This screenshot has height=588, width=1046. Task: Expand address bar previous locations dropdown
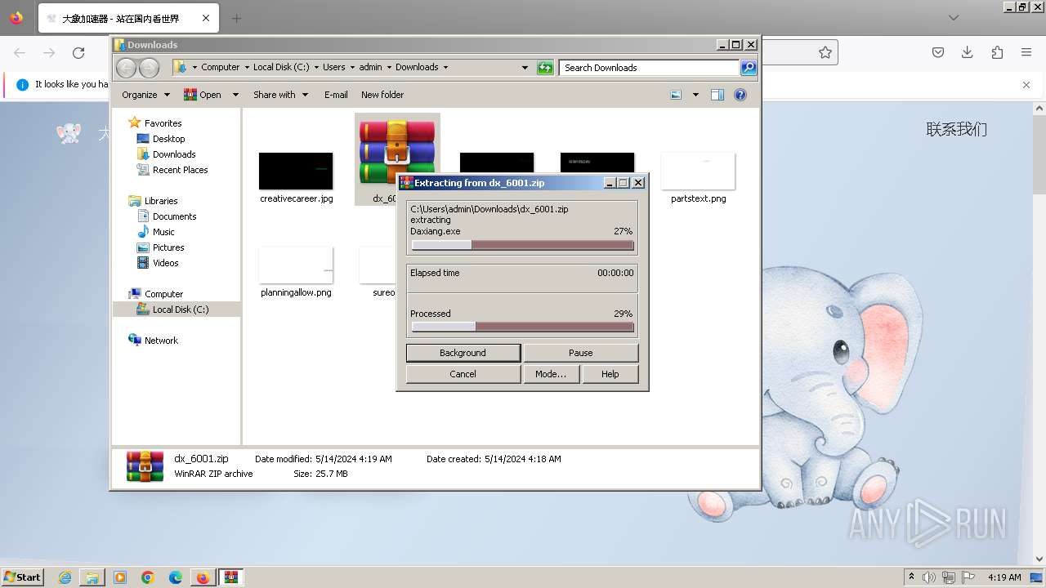(x=525, y=68)
